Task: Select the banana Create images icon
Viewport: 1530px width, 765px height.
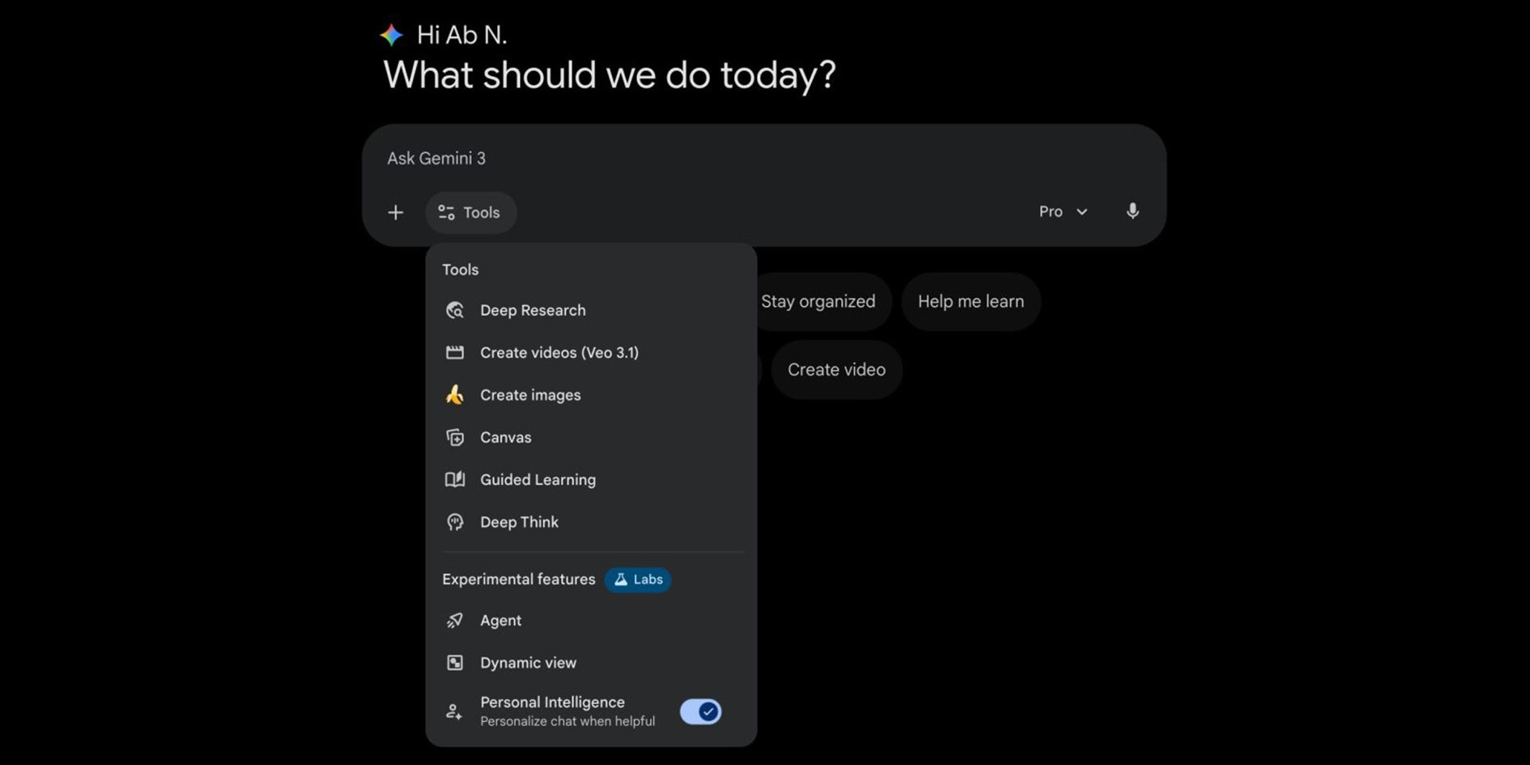Action: point(455,395)
